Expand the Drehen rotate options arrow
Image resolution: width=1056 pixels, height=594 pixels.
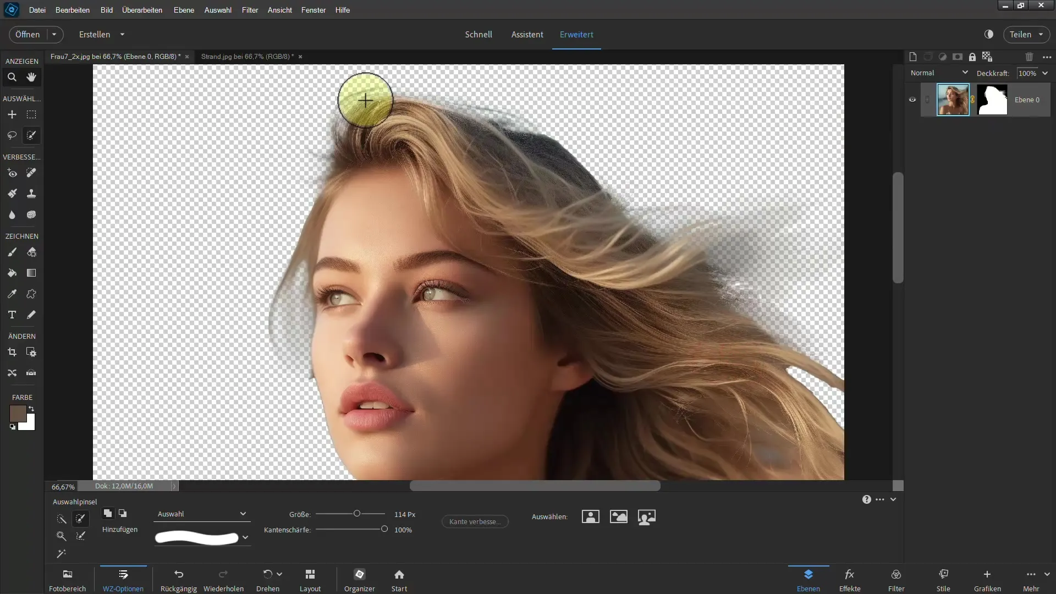(x=279, y=574)
